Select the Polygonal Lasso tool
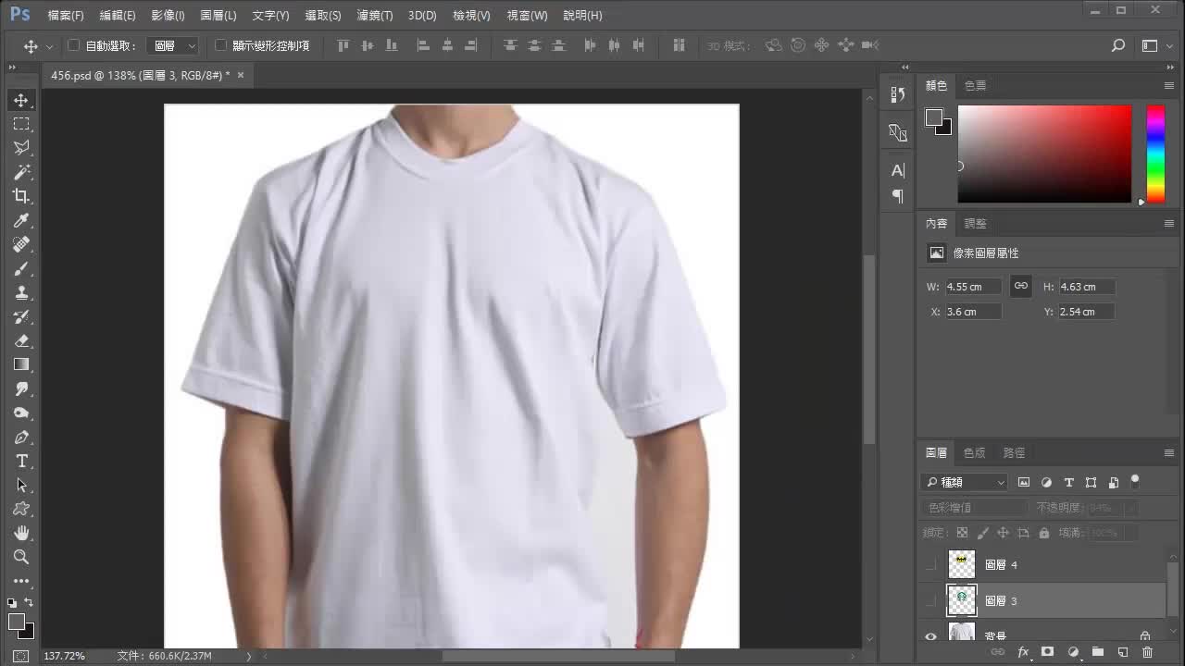 point(21,148)
